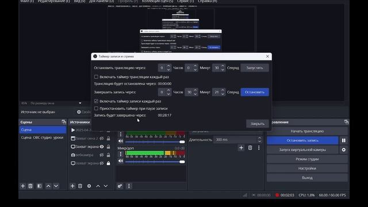
Task: Open the Редактирование menu
Action: click(53, 1)
